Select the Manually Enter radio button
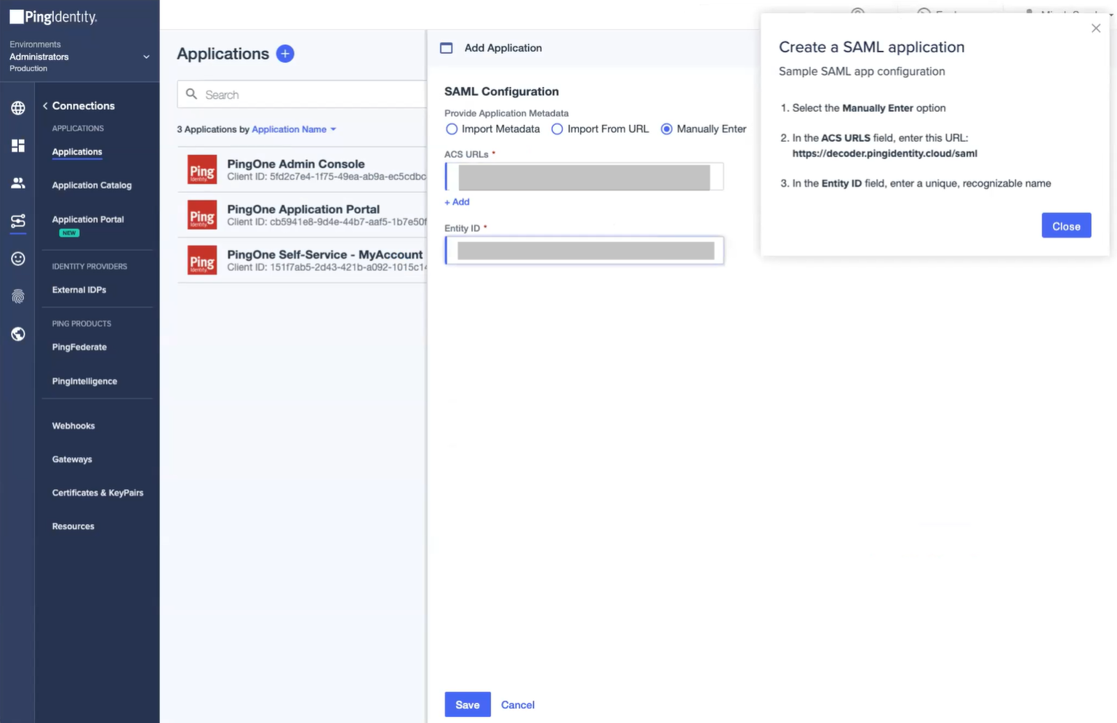This screenshot has height=723, width=1117. (666, 129)
